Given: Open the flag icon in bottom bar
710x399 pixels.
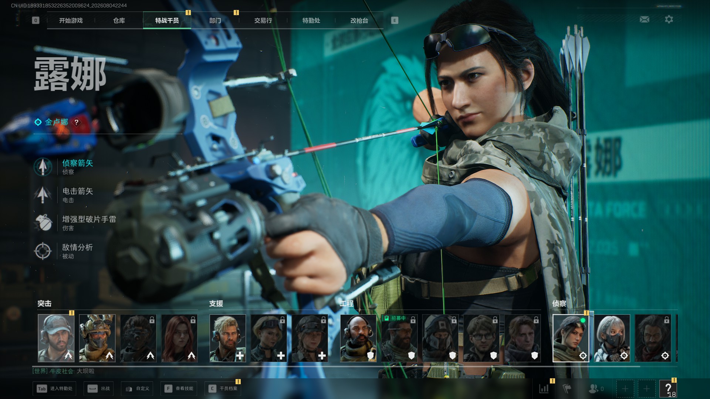Looking at the screenshot, I should (567, 389).
